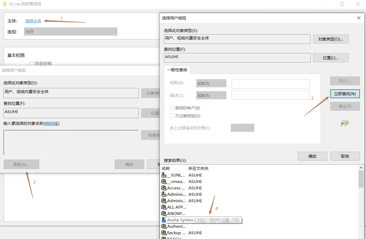The height and width of the screenshot is (239, 366).
Task: Focus the 描述(D) search text field
Action: (271, 95)
